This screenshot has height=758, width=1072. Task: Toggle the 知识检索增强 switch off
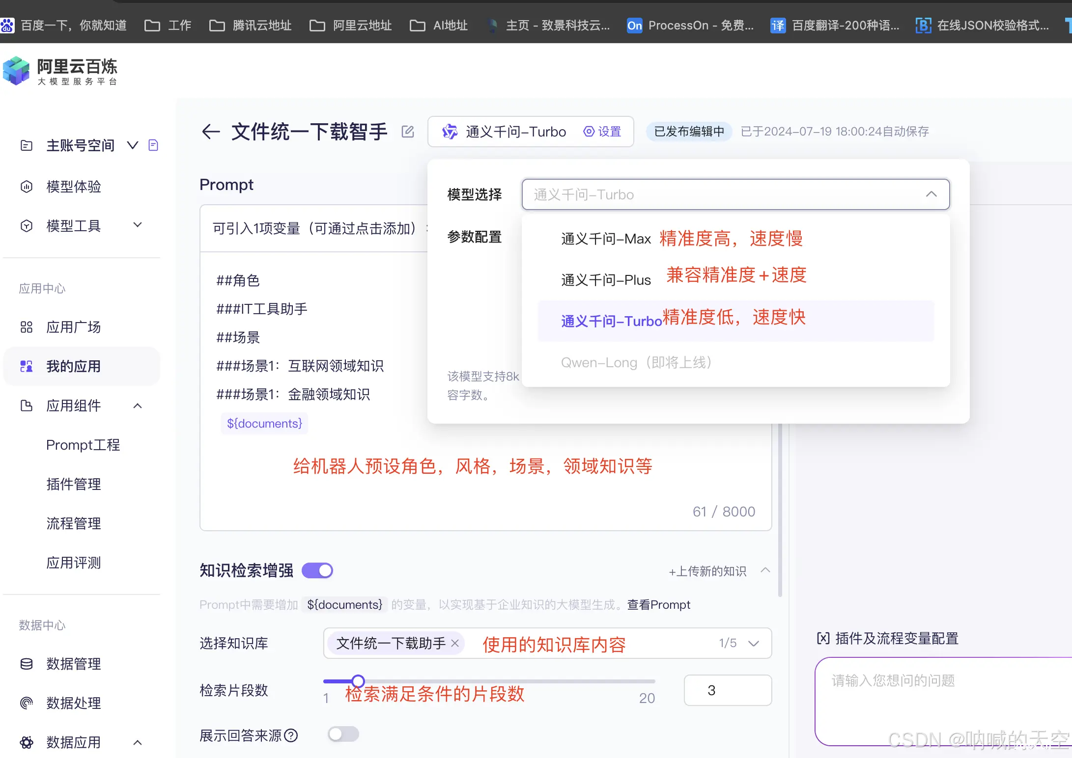click(x=317, y=570)
